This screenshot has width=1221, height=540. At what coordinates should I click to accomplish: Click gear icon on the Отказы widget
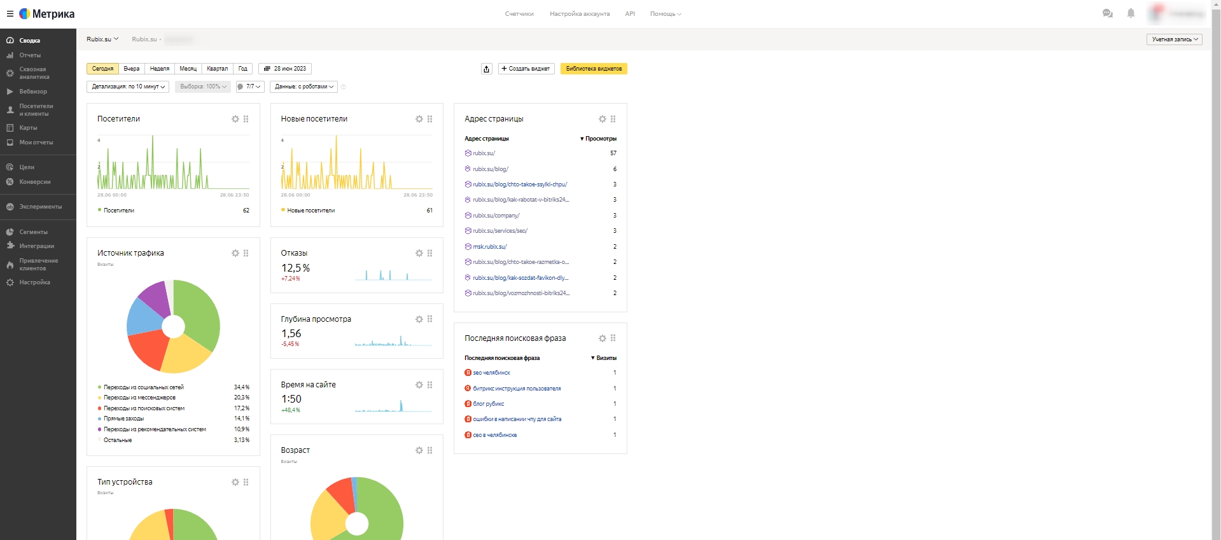click(419, 253)
